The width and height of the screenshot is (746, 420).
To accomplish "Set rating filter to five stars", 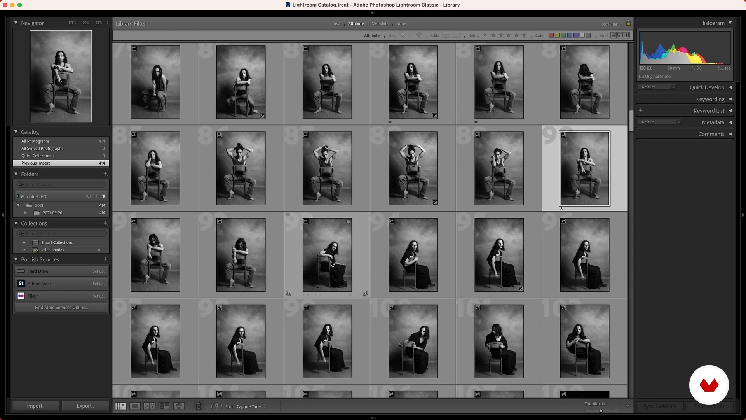I will 524,35.
